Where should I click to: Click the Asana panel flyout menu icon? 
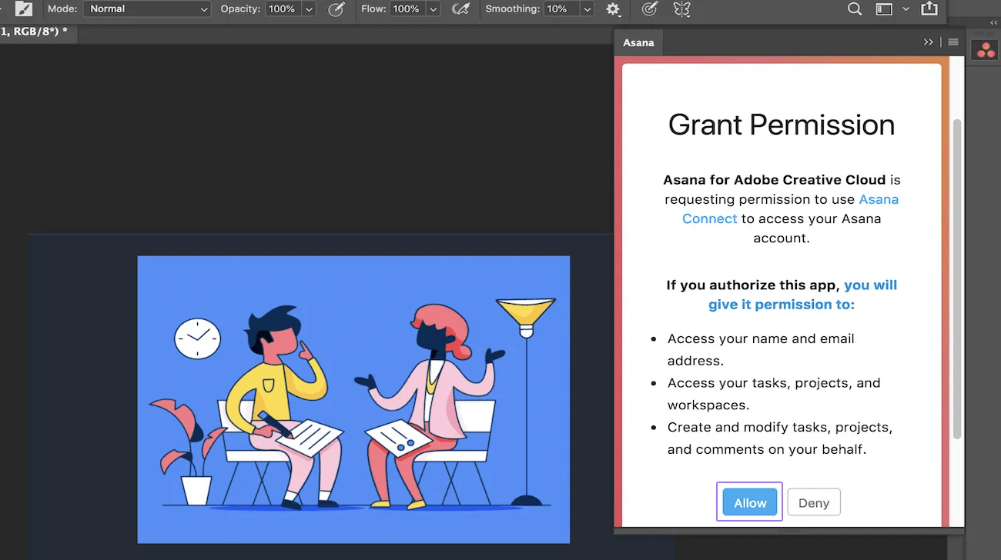click(x=952, y=42)
